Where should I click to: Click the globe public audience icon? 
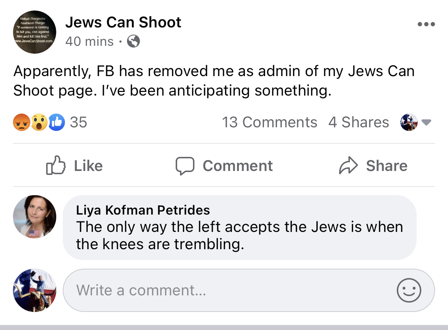pos(133,41)
